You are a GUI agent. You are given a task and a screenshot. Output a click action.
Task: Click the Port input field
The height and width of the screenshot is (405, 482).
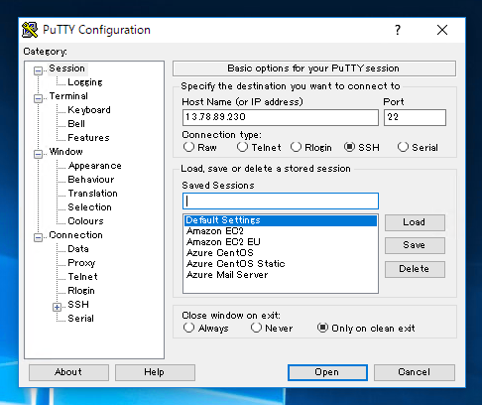tap(415, 117)
